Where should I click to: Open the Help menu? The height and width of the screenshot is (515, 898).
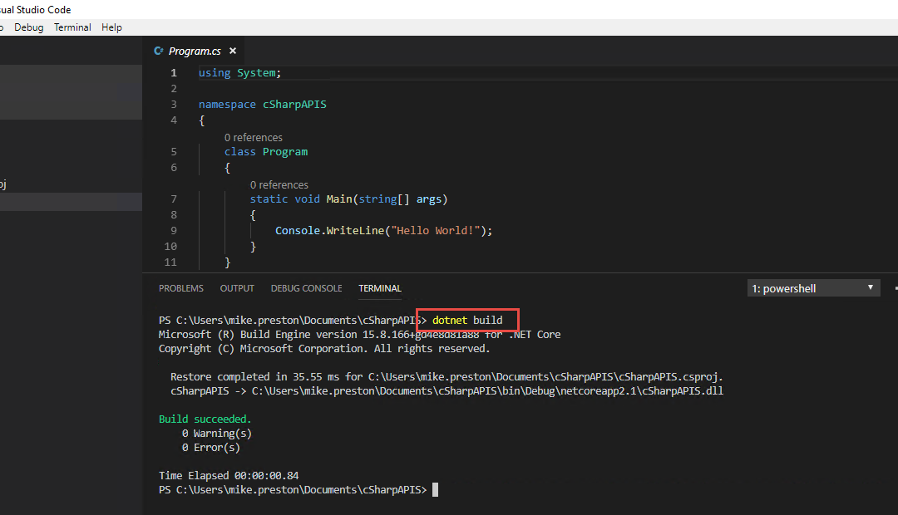pos(111,27)
